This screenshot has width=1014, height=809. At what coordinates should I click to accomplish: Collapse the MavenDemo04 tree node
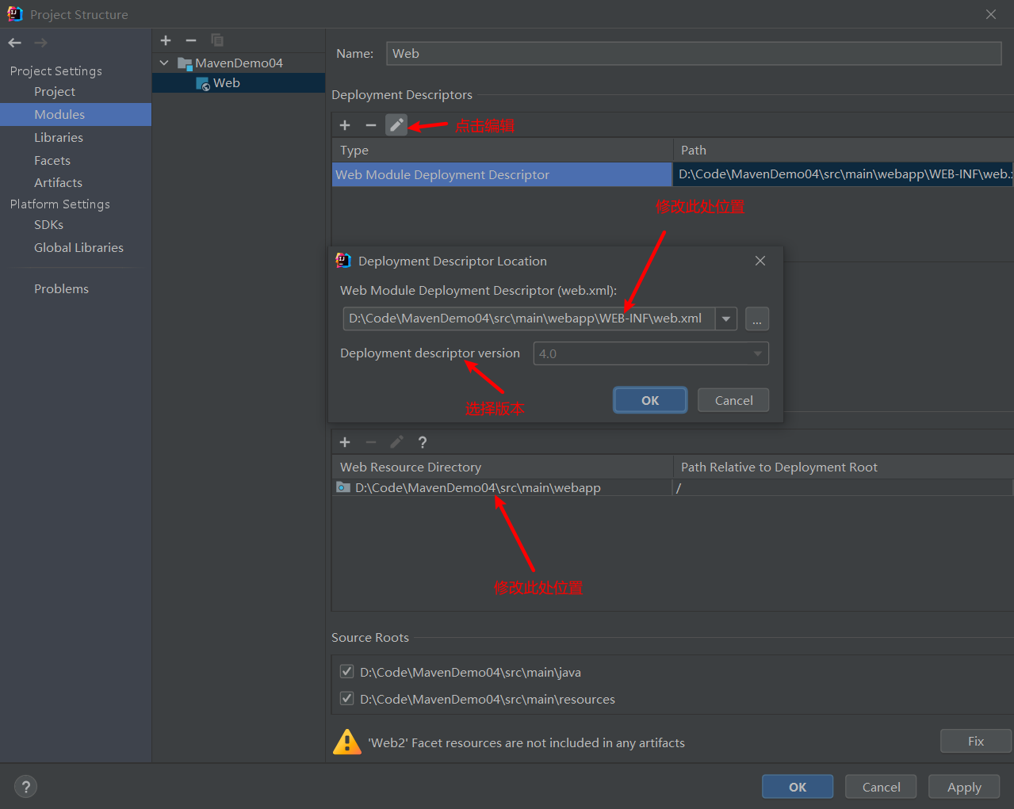pyautogui.click(x=164, y=63)
